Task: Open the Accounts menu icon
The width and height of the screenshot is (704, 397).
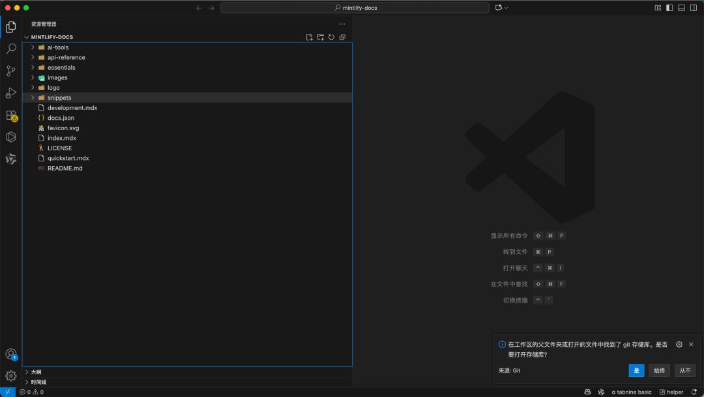Action: (x=11, y=354)
